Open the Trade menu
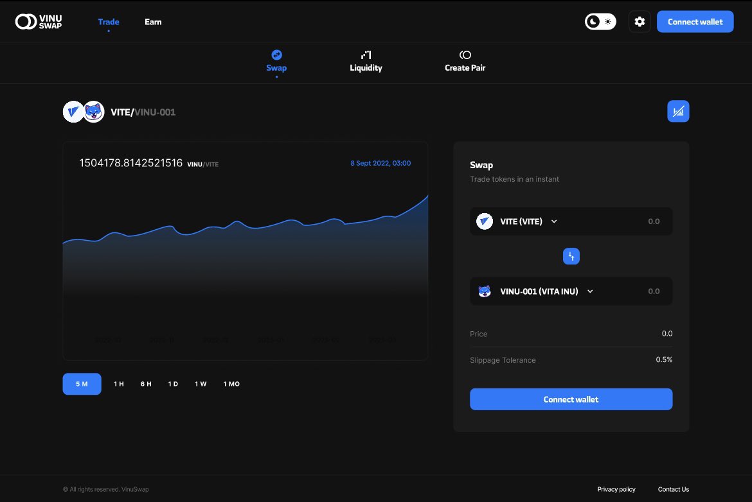Image resolution: width=752 pixels, height=502 pixels. coord(108,21)
